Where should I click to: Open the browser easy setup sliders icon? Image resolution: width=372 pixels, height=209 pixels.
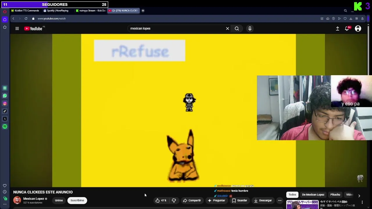[x=357, y=19]
